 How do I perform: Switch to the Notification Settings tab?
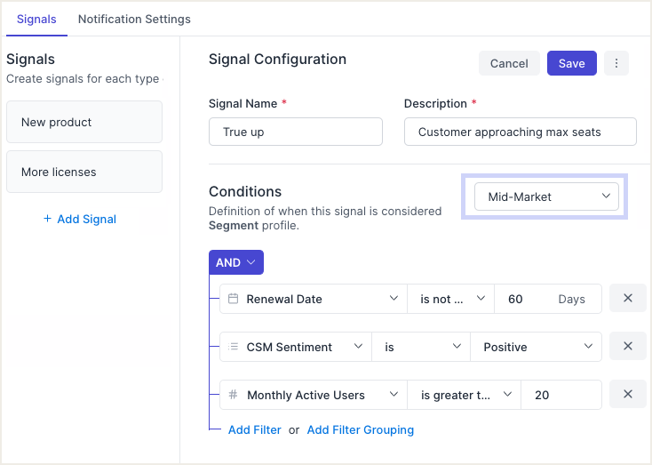134,19
